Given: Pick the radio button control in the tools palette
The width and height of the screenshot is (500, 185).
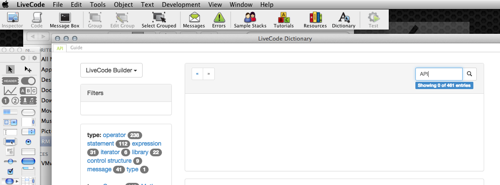Looking at the screenshot, I should tap(28, 142).
